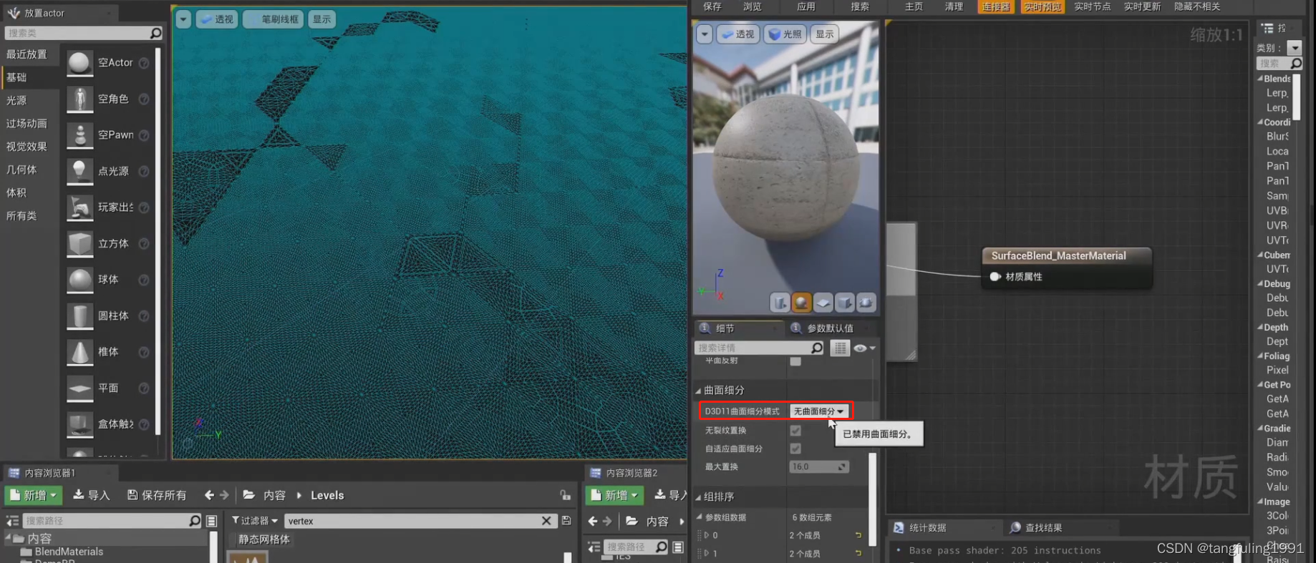Open help for 空Actor entry
The width and height of the screenshot is (1316, 563).
pyautogui.click(x=144, y=63)
